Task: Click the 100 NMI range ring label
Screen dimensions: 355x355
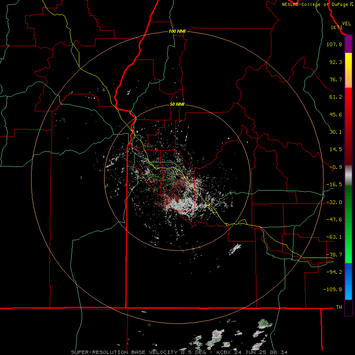Action: click(x=177, y=31)
